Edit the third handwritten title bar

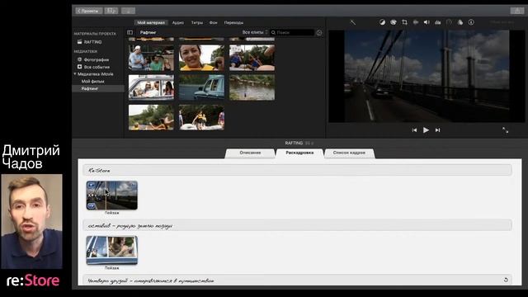point(297,280)
